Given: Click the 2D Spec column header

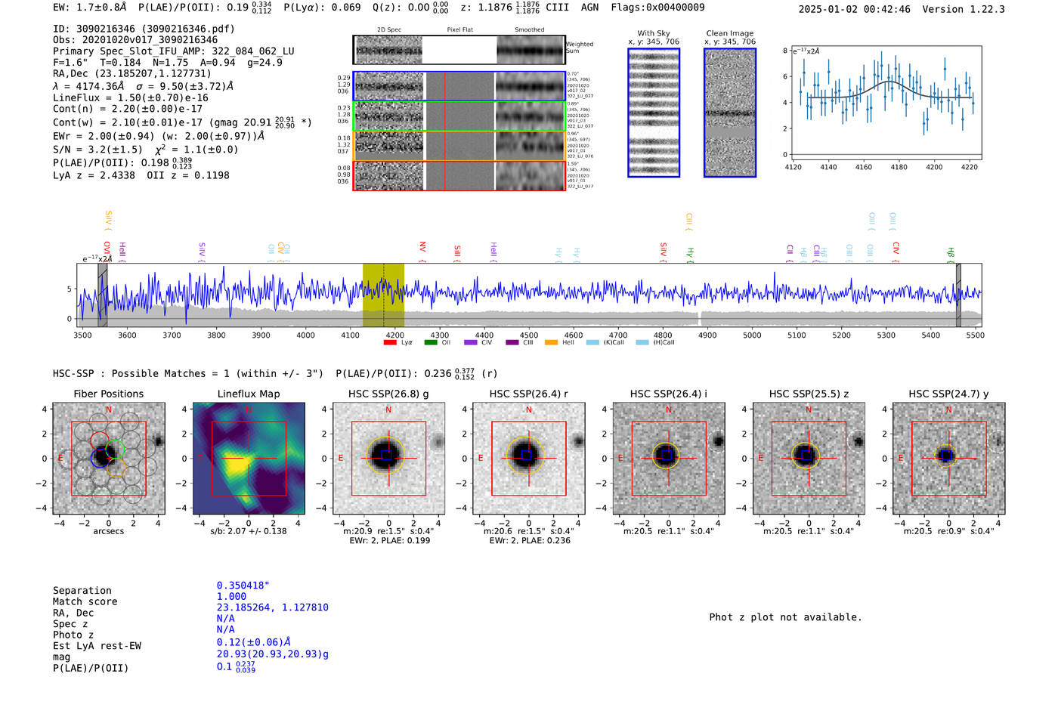Looking at the screenshot, I should (389, 30).
